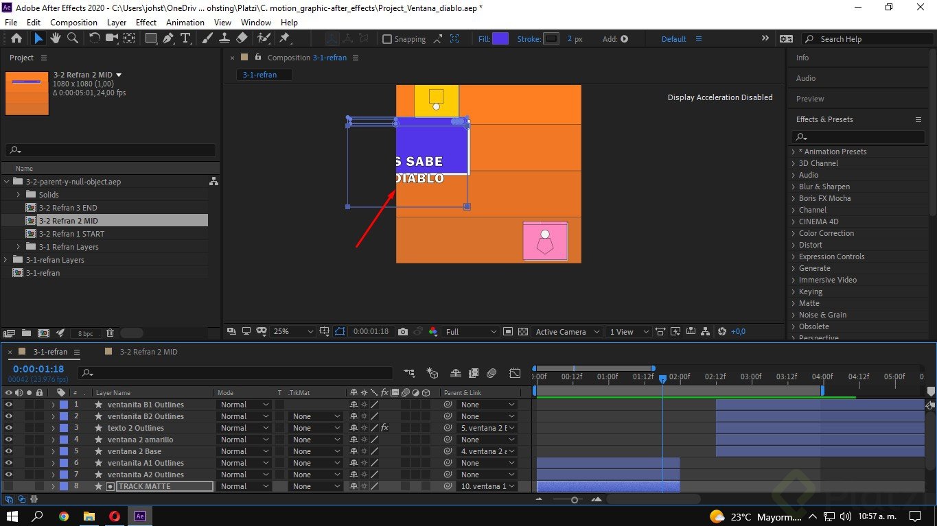Open the 25% magnification dropdown

(293, 331)
